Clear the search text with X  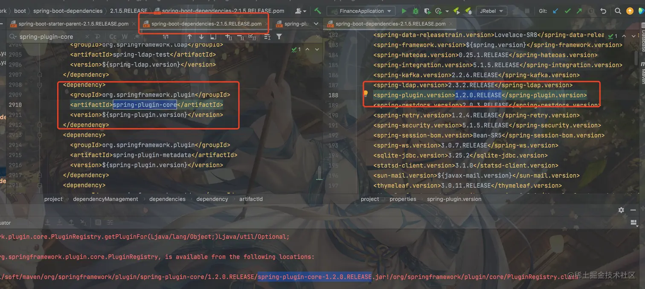(87, 37)
